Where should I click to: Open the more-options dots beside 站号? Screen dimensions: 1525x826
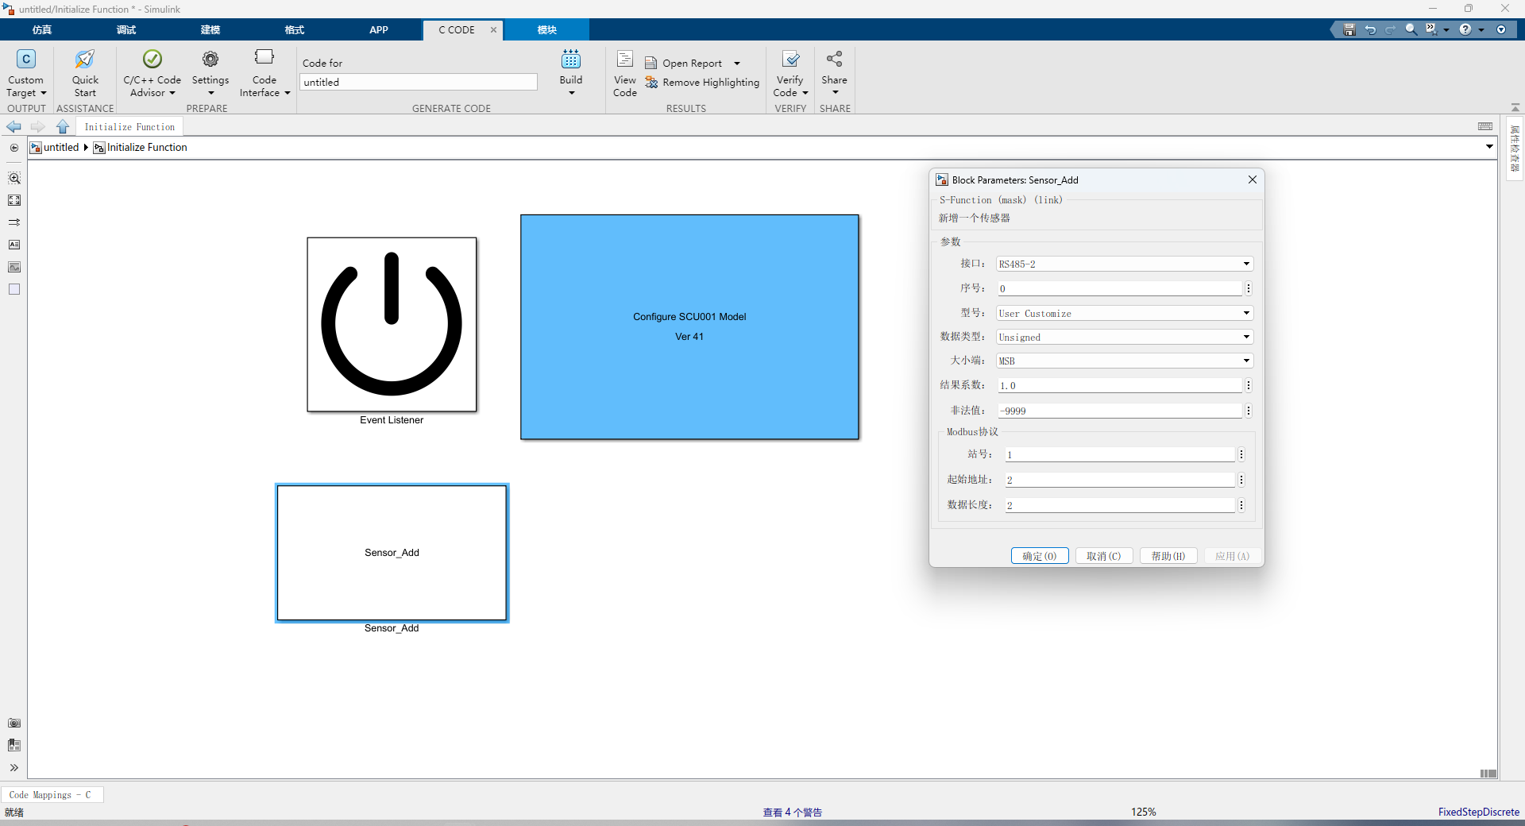coord(1241,454)
